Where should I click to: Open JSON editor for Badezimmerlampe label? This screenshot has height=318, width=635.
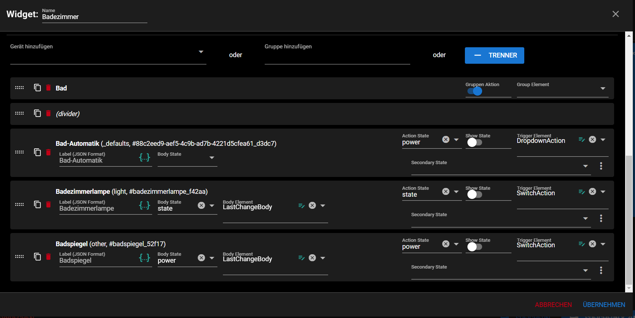coord(144,206)
